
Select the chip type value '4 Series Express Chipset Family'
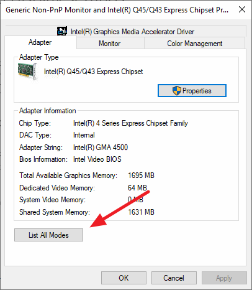coord(130,123)
